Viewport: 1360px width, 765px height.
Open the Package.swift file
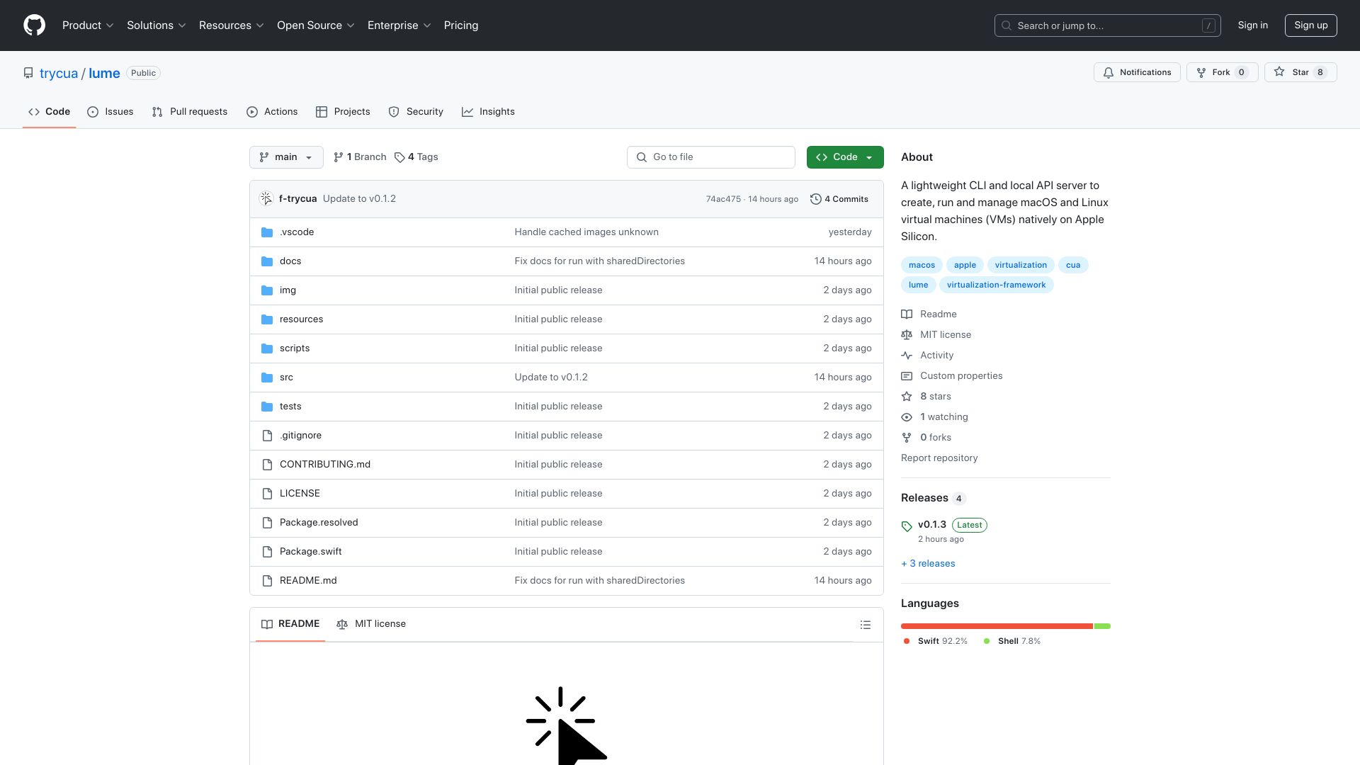click(x=310, y=552)
